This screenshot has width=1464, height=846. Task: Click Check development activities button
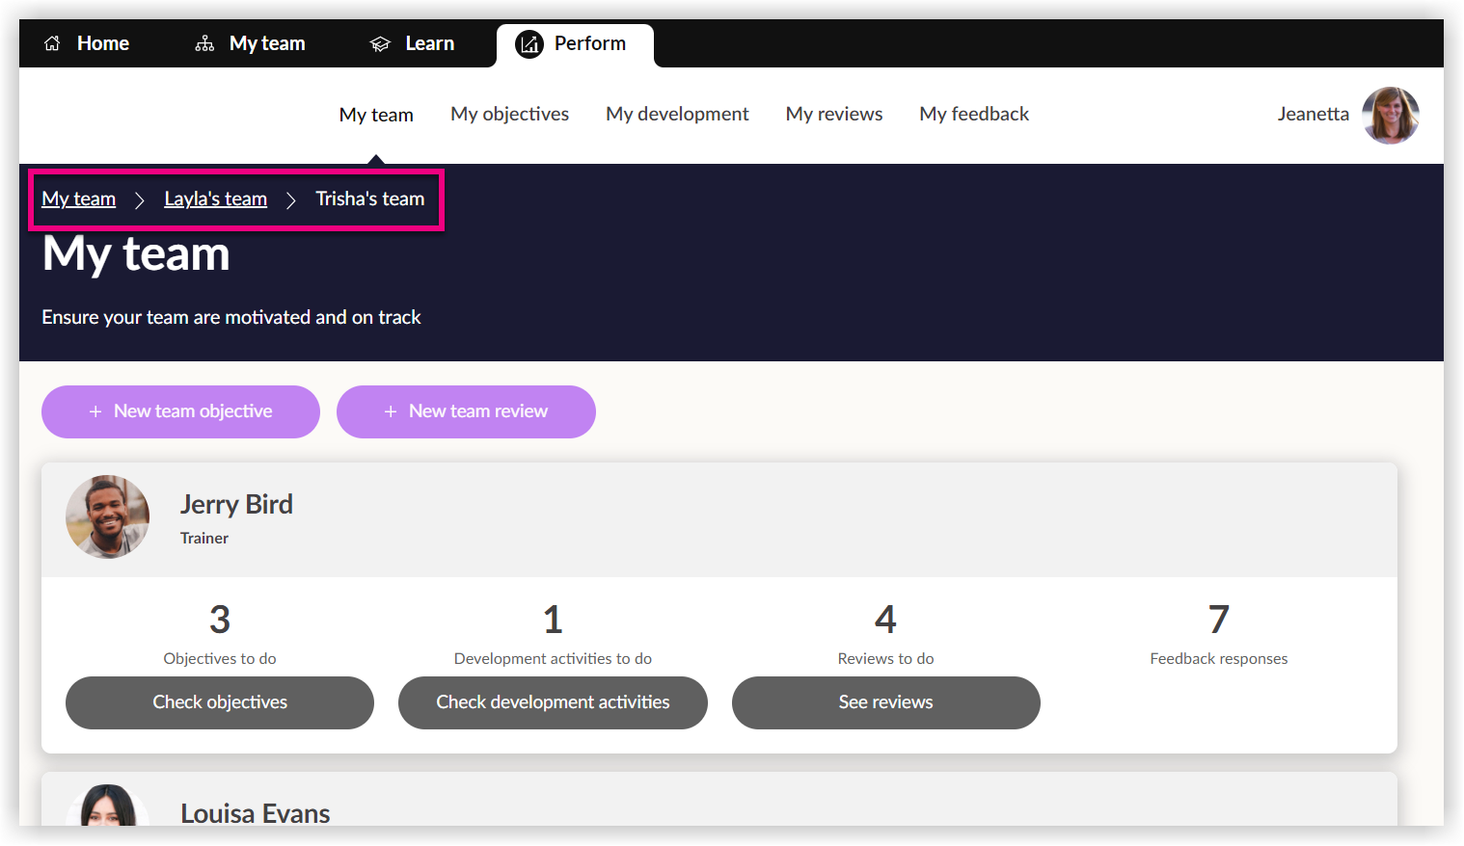[553, 702]
